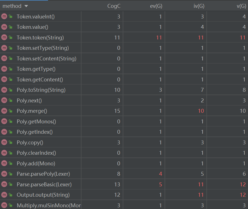Click the green lock icon beside Poly.merge()
Image resolution: width=248 pixels, height=209 pixels.
pos(11,111)
